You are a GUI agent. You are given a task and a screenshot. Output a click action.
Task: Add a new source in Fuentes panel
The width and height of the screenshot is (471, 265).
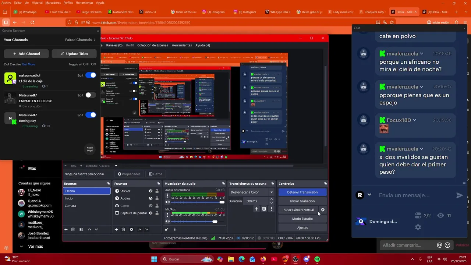pos(116,229)
